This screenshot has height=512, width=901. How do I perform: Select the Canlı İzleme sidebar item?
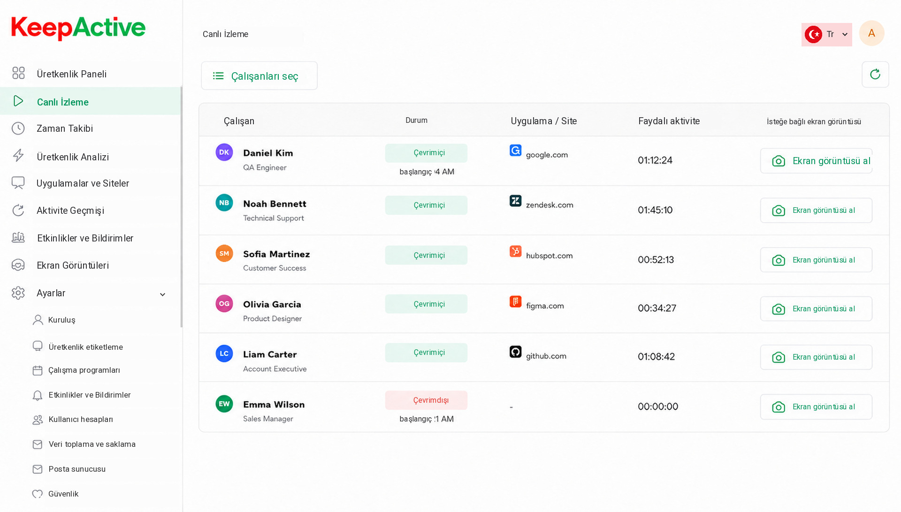pos(91,101)
